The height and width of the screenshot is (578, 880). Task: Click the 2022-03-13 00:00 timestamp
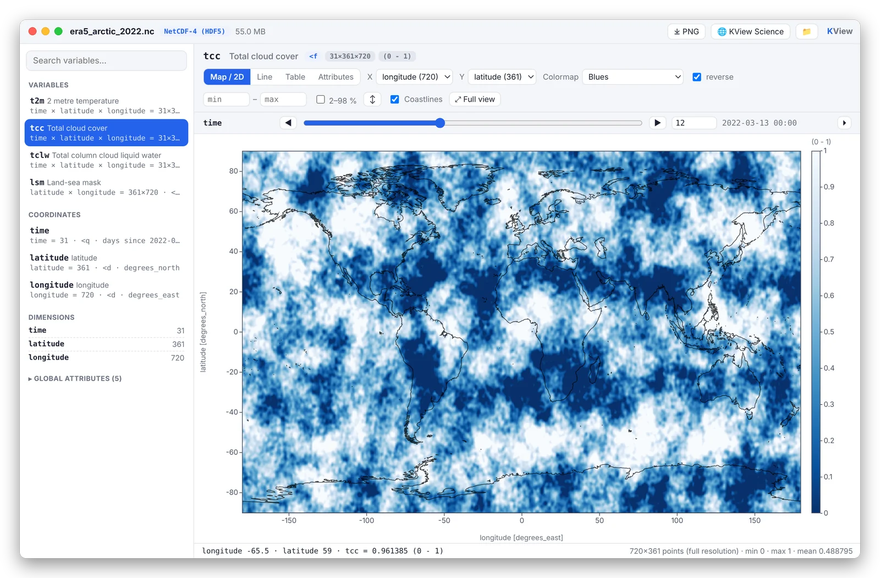(759, 123)
